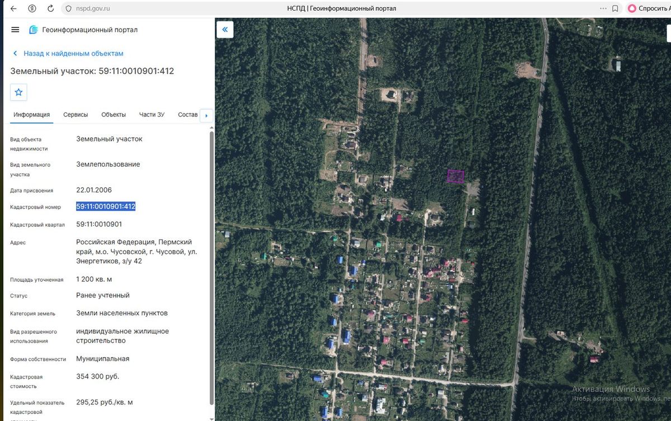Screen dimensions: 671x421
Task: Click the Дата присвоения field label
Action: click(32, 191)
